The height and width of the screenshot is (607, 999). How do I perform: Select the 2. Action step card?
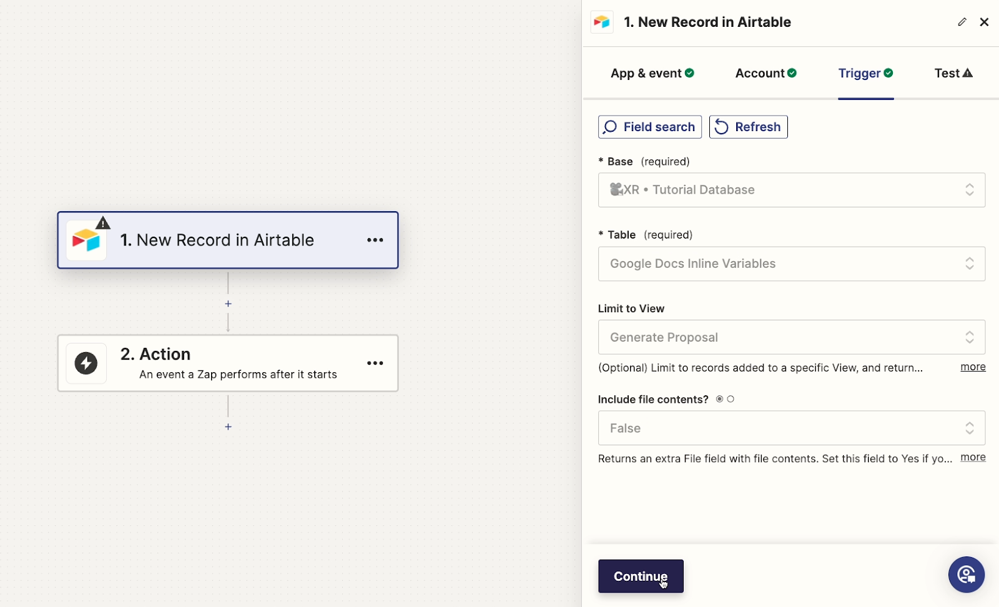click(x=228, y=363)
